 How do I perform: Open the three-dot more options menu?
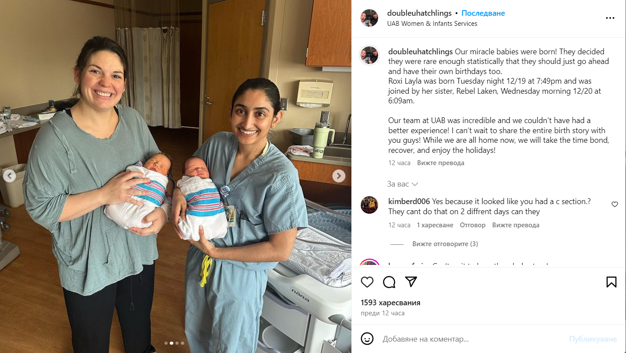(610, 18)
